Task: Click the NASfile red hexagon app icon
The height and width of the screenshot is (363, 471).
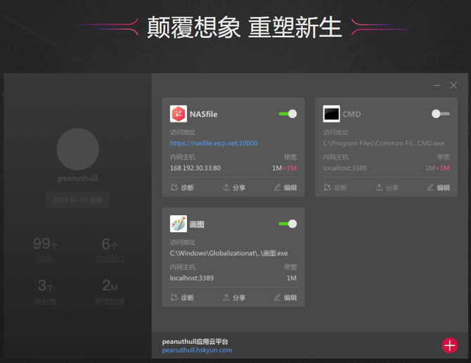Action: pos(179,114)
